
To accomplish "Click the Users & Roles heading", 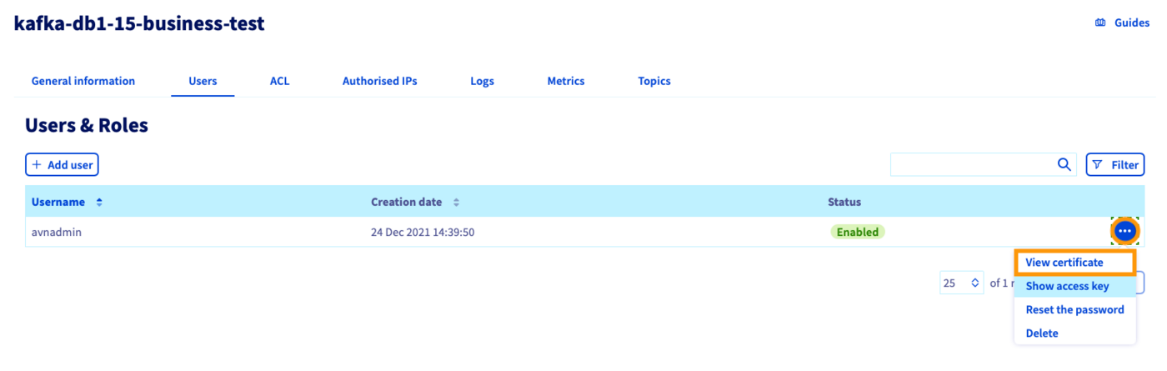I will [87, 126].
